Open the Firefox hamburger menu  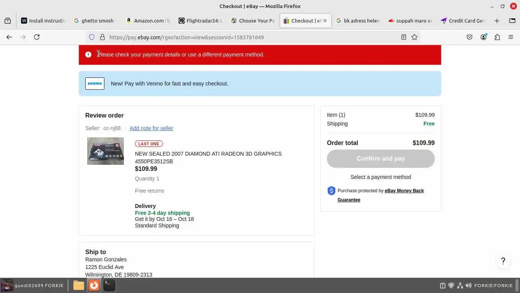511,37
